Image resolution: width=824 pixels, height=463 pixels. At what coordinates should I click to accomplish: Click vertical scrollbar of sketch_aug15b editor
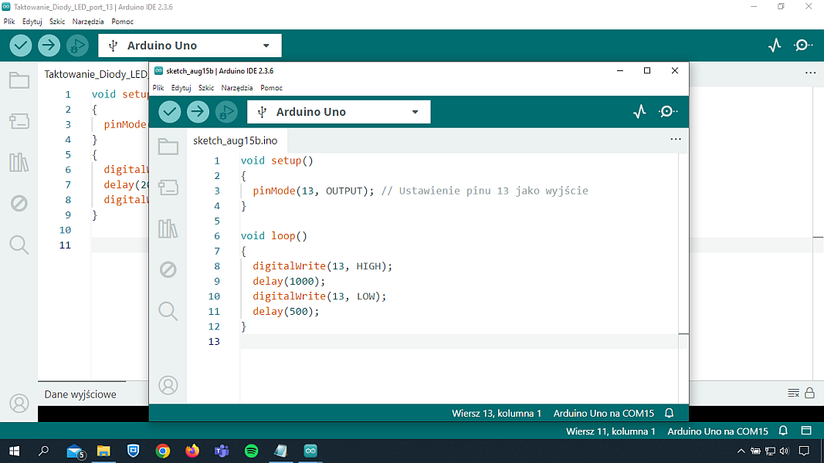click(683, 279)
